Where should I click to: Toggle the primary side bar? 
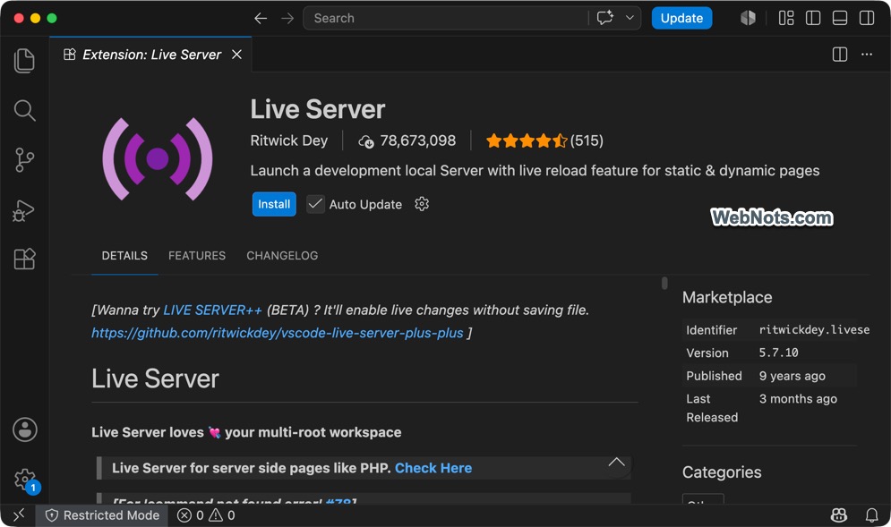[813, 18]
